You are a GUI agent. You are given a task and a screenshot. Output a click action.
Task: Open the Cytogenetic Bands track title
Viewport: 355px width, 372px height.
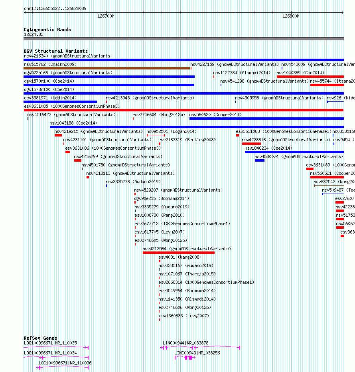coord(47,30)
